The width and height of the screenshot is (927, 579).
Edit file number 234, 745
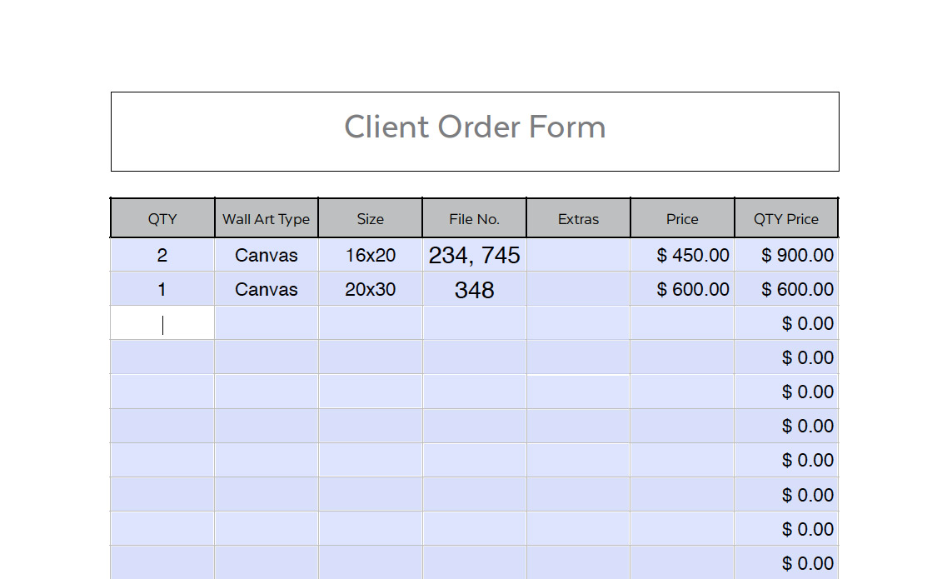(474, 255)
